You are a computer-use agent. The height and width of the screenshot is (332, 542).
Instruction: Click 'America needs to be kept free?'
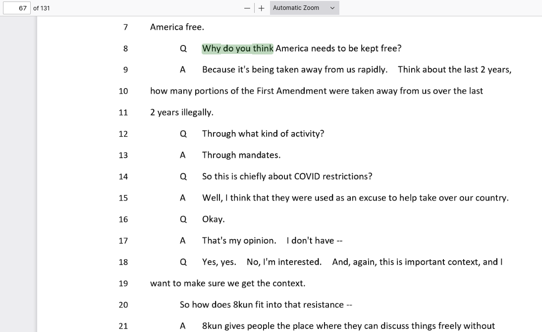coord(338,48)
